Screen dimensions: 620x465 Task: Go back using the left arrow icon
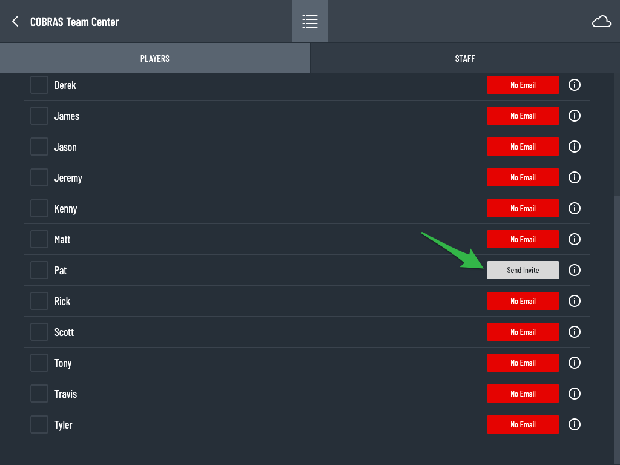15,21
